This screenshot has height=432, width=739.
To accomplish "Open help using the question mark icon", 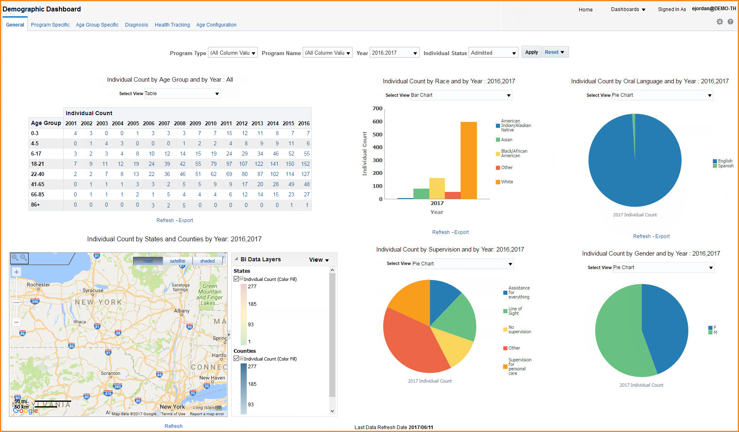I will (x=731, y=22).
